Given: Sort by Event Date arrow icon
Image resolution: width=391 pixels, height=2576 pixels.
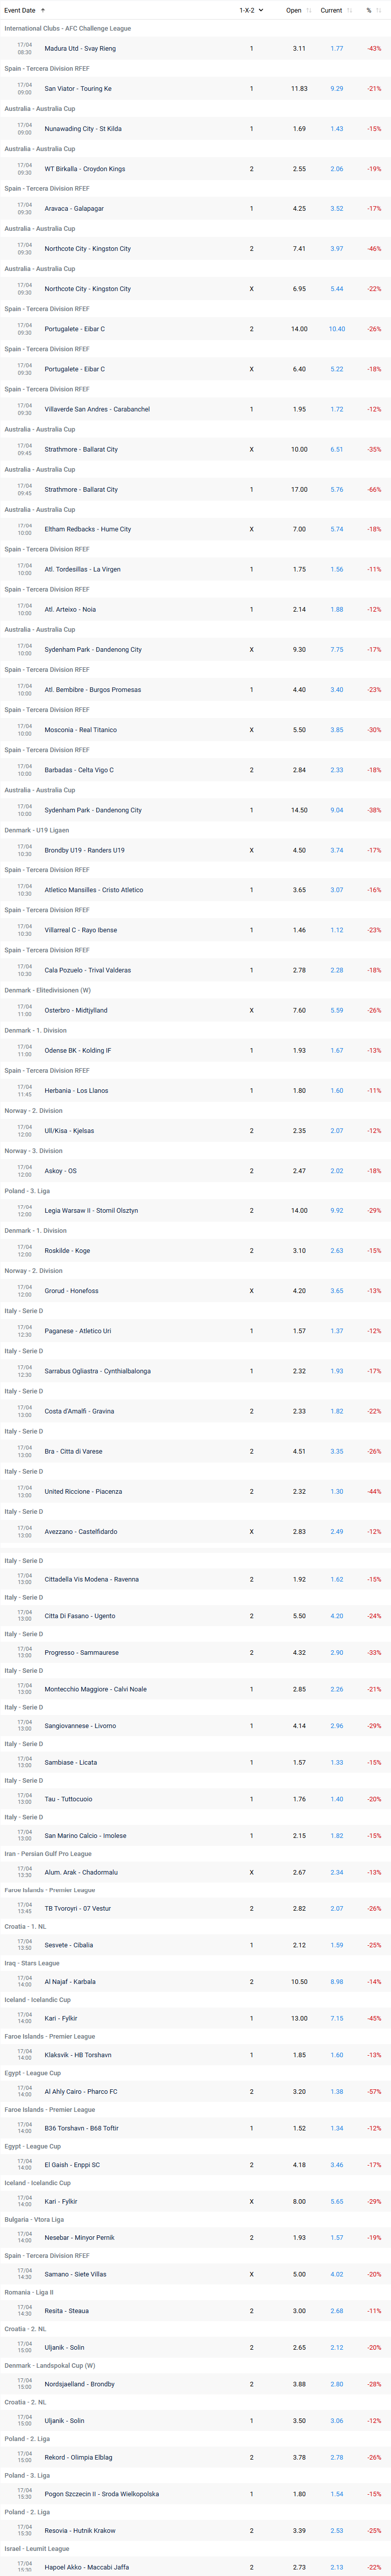Looking at the screenshot, I should coord(43,10).
